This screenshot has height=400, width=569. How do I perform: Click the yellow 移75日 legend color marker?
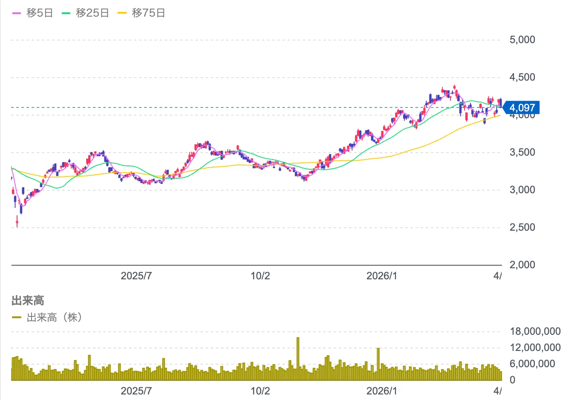122,13
